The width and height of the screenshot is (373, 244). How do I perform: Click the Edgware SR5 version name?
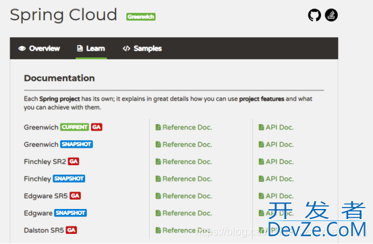[x=46, y=196]
